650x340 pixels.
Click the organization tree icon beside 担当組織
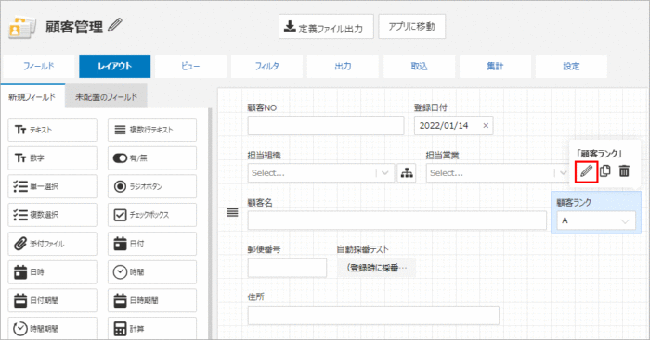[x=407, y=173]
